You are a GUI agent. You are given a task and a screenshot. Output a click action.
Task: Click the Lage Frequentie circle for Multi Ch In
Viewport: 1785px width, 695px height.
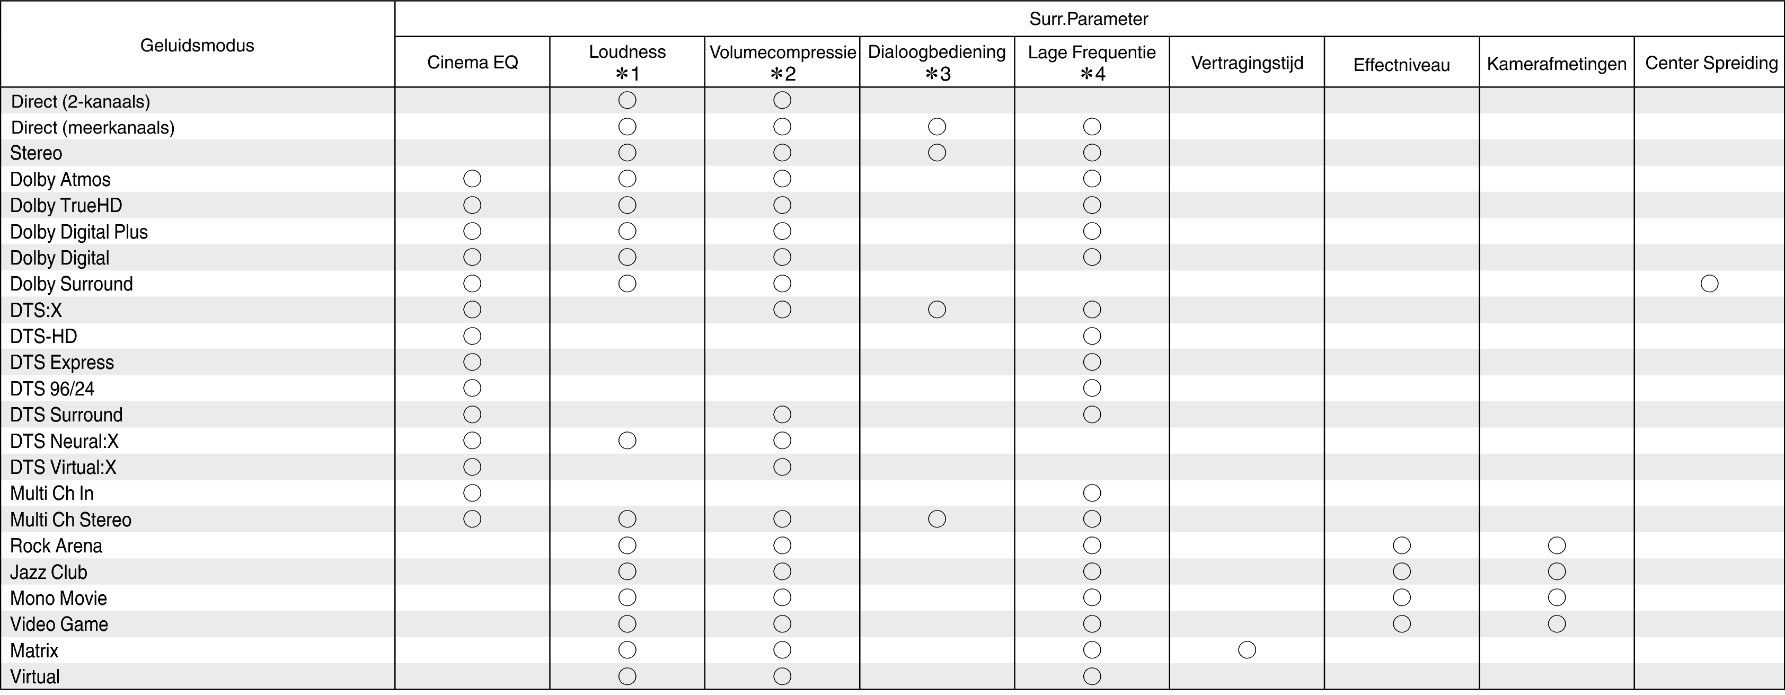[1092, 492]
